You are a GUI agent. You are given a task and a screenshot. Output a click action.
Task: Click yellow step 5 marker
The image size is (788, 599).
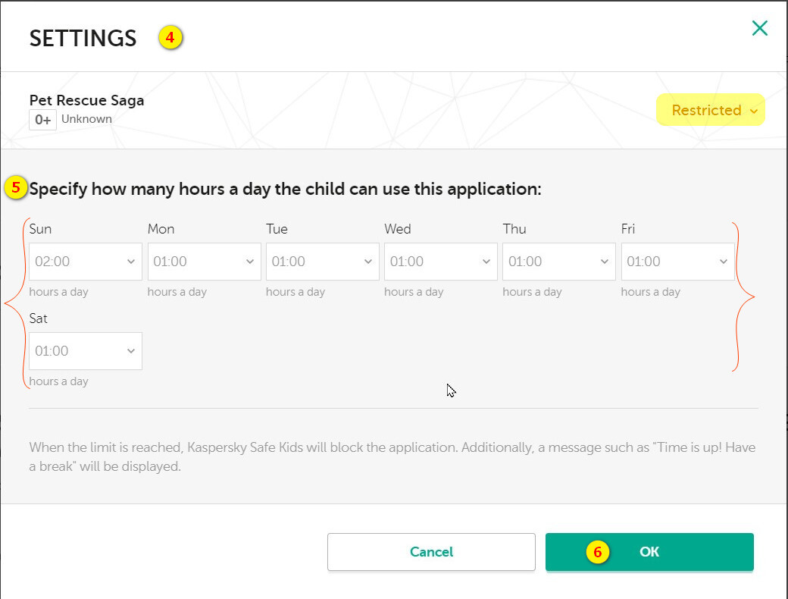click(x=16, y=188)
